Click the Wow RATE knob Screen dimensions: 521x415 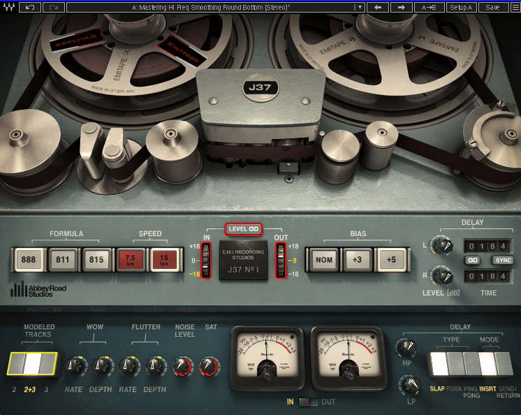coord(75,366)
